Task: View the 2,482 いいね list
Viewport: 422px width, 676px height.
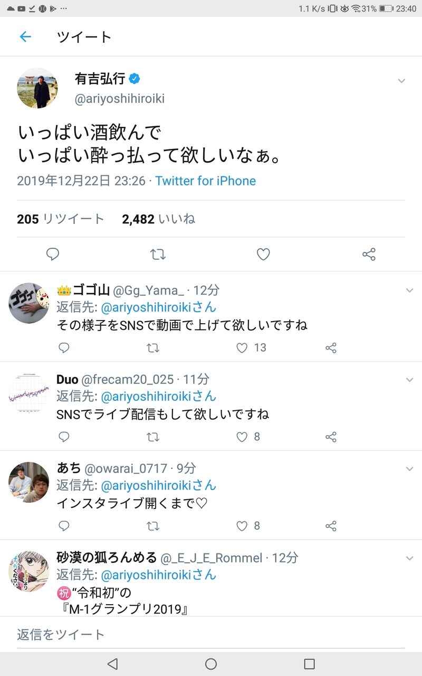Action: [x=159, y=219]
